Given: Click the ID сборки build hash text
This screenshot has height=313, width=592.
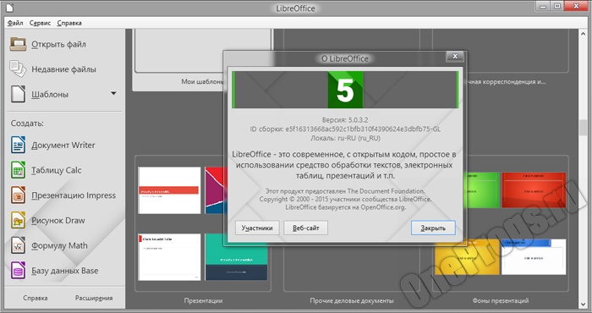Looking at the screenshot, I should coord(345,129).
